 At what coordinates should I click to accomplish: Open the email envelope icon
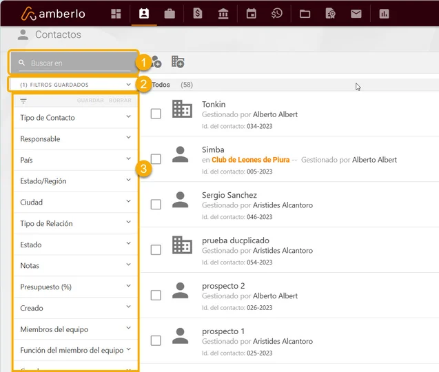pyautogui.click(x=356, y=14)
